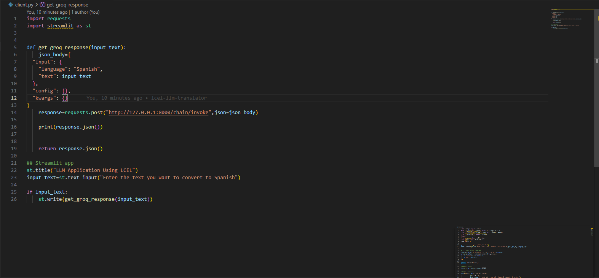Click the "LLM Application Using LCEL" string
The width and height of the screenshot is (599, 278).
pyautogui.click(x=94, y=170)
